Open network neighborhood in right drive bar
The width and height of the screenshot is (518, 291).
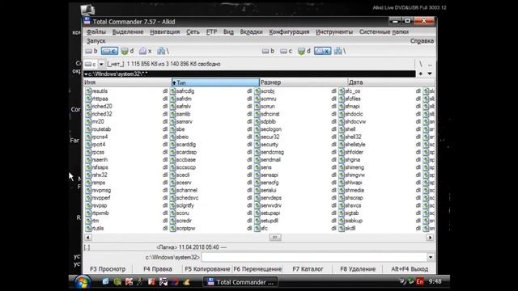[x=340, y=51]
